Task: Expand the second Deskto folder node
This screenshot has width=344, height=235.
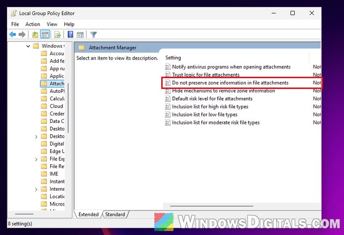Action: pyautogui.click(x=36, y=137)
